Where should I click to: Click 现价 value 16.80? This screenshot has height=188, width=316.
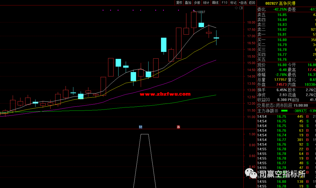pyautogui.click(x=282, y=65)
